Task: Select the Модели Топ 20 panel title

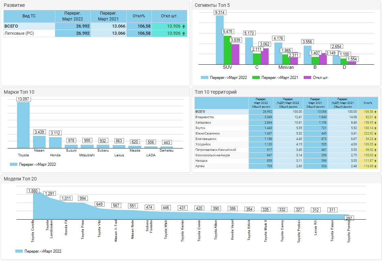Action: 20,179
